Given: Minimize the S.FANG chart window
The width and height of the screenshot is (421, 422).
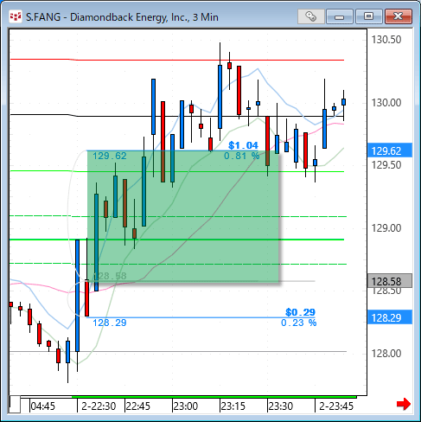Looking at the screenshot, I should pyautogui.click(x=340, y=16).
